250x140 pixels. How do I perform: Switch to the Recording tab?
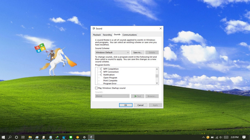(107, 35)
